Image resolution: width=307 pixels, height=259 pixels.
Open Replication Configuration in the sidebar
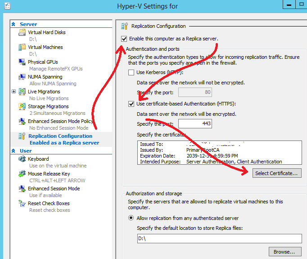point(60,136)
